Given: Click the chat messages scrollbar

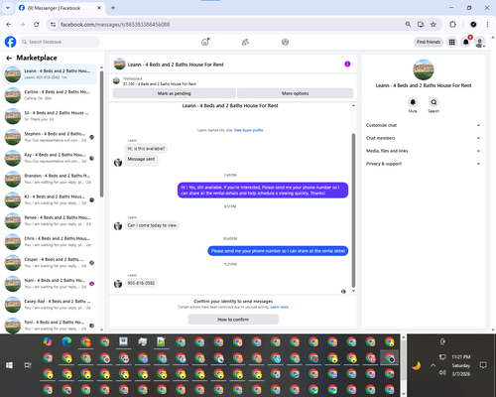Looking at the screenshot, I should [x=353, y=210].
